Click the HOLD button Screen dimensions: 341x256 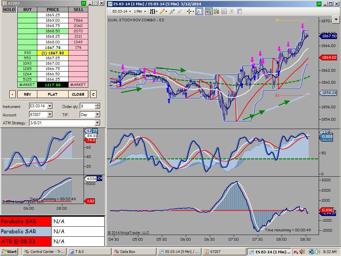coord(9,10)
